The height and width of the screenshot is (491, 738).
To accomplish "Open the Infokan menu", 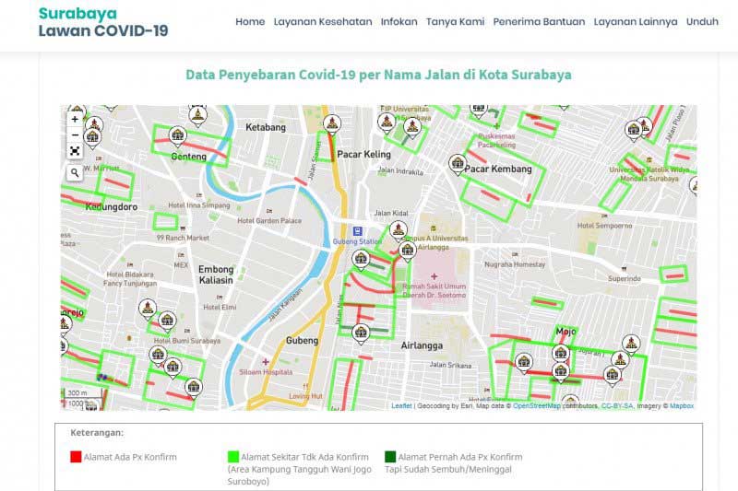I will click(x=399, y=22).
